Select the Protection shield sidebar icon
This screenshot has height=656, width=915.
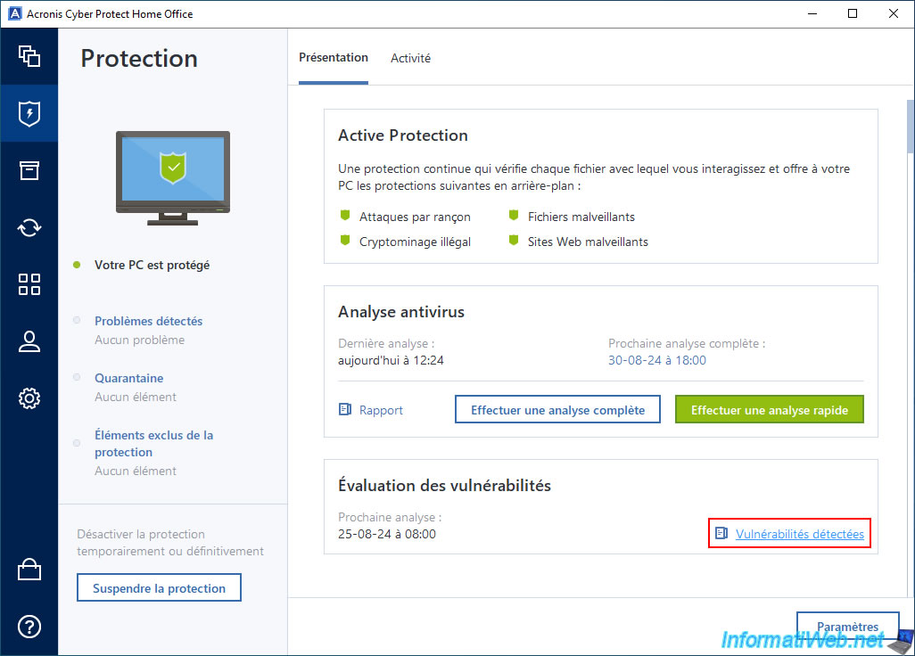(29, 113)
